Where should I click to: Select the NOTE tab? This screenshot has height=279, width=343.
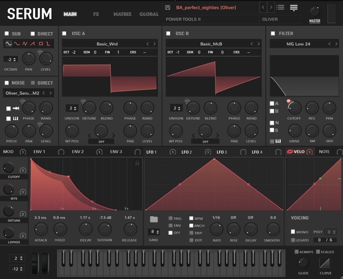click(324, 152)
